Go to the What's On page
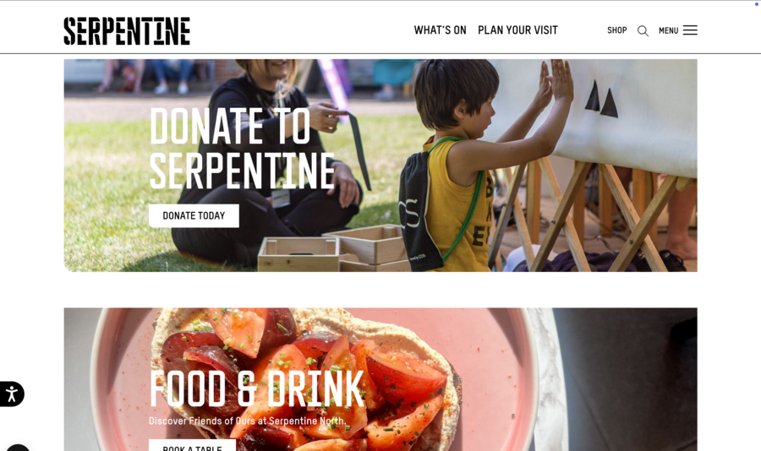 [x=440, y=30]
